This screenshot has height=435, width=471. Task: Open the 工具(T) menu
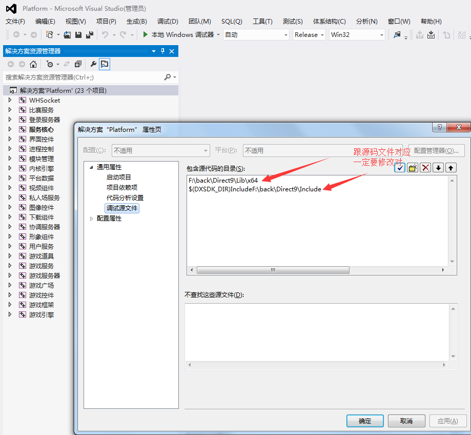click(262, 21)
